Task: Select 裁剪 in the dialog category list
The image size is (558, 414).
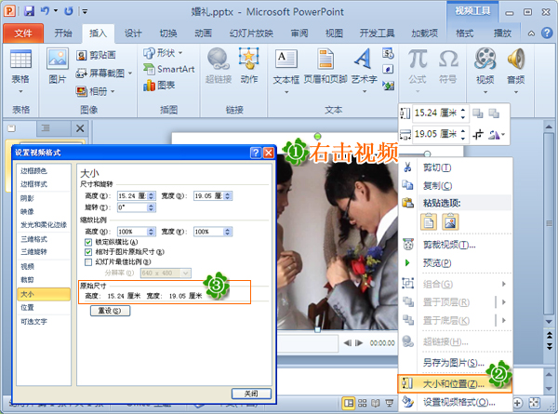Action: pyautogui.click(x=44, y=280)
